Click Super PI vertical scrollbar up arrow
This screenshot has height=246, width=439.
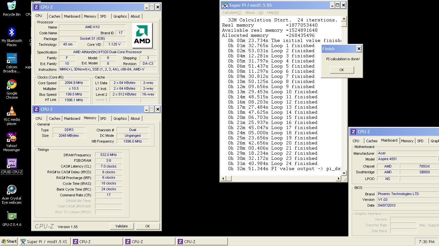click(344, 19)
